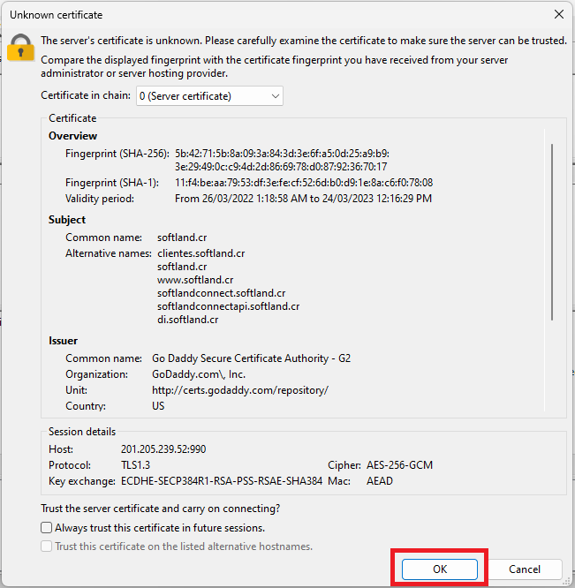Click the country value US
This screenshot has height=588, width=575.
click(x=158, y=406)
